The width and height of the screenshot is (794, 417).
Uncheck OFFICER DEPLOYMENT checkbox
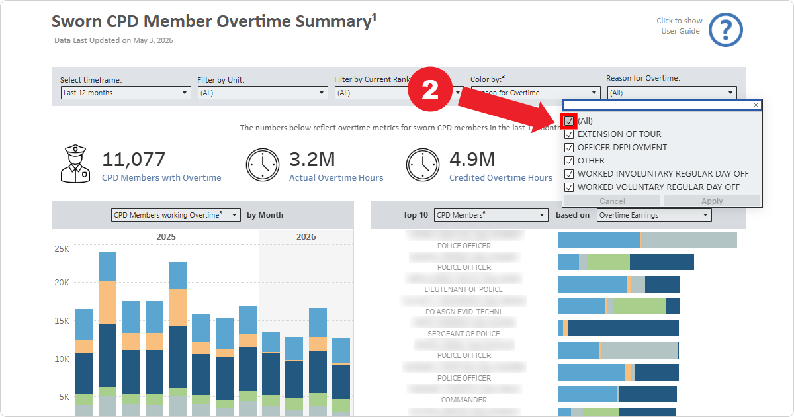(569, 148)
